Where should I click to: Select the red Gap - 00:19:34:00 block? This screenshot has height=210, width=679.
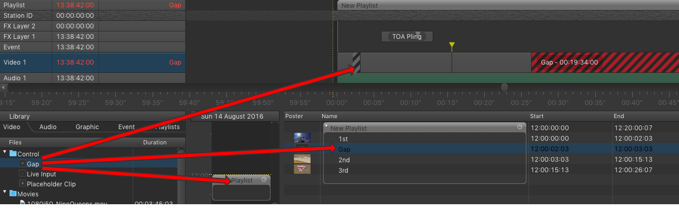[605, 62]
